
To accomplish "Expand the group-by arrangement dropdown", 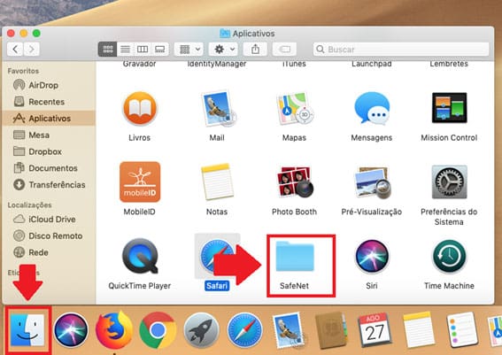I will [x=189, y=50].
